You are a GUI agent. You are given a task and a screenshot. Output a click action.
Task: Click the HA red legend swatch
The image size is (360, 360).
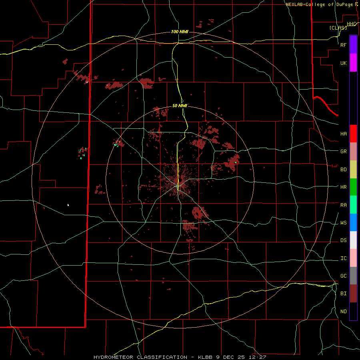(x=353, y=134)
